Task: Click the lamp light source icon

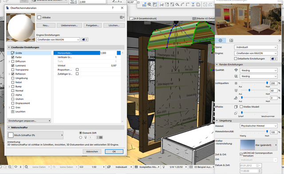Action: [236, 90]
